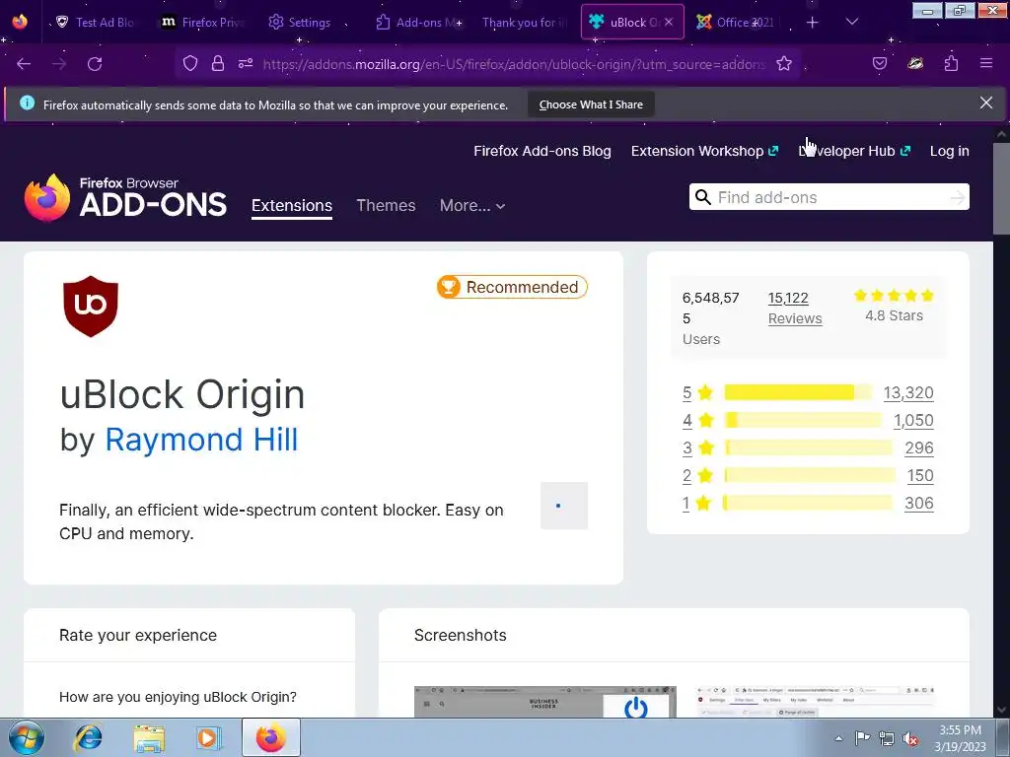
Task: Click the loading install button placeholder
Action: pos(564,506)
